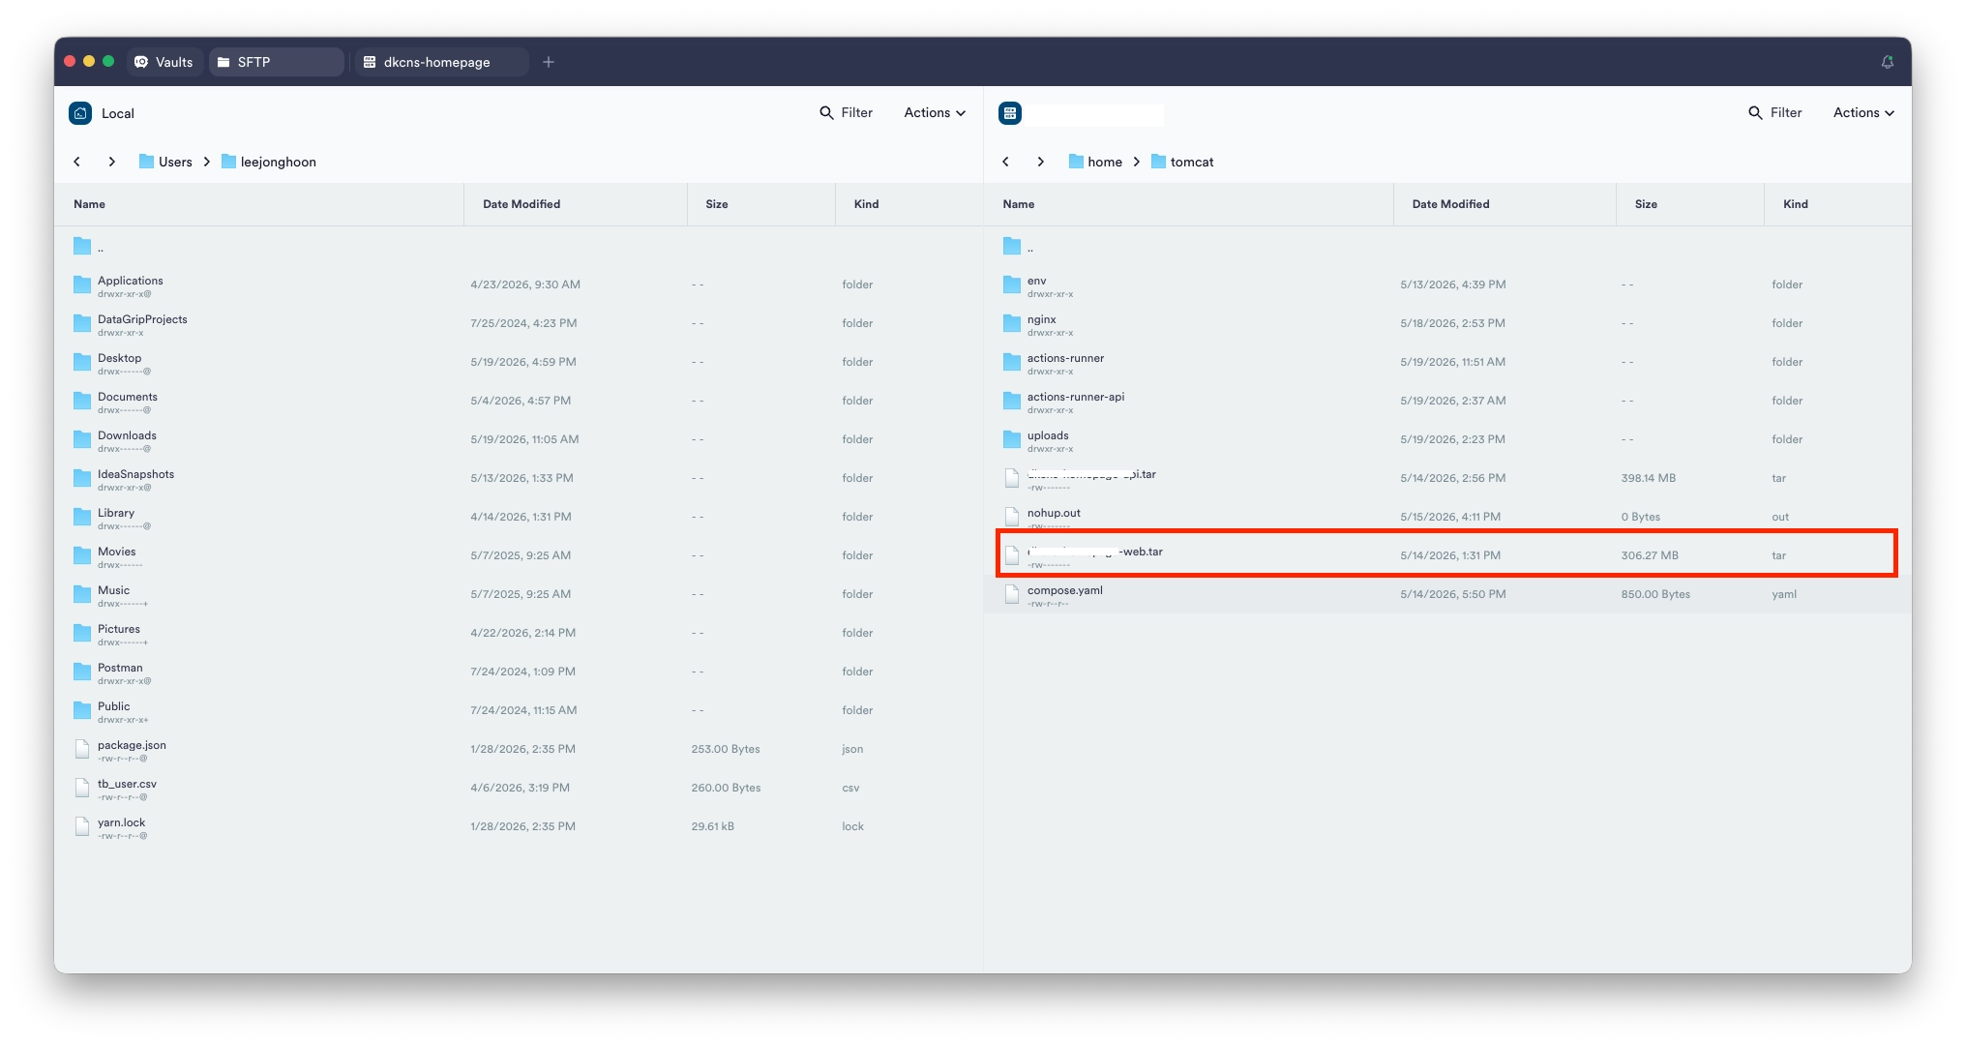Select the Public folder

pos(519,710)
